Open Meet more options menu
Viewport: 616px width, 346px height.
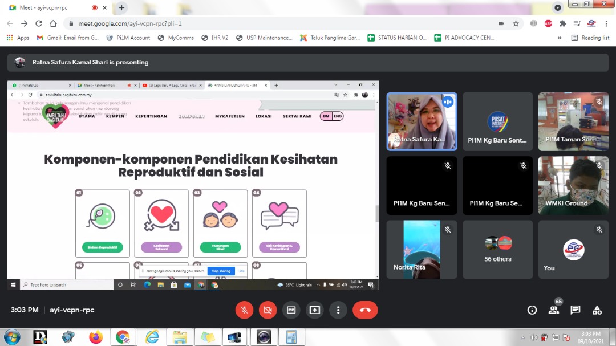[338, 310]
